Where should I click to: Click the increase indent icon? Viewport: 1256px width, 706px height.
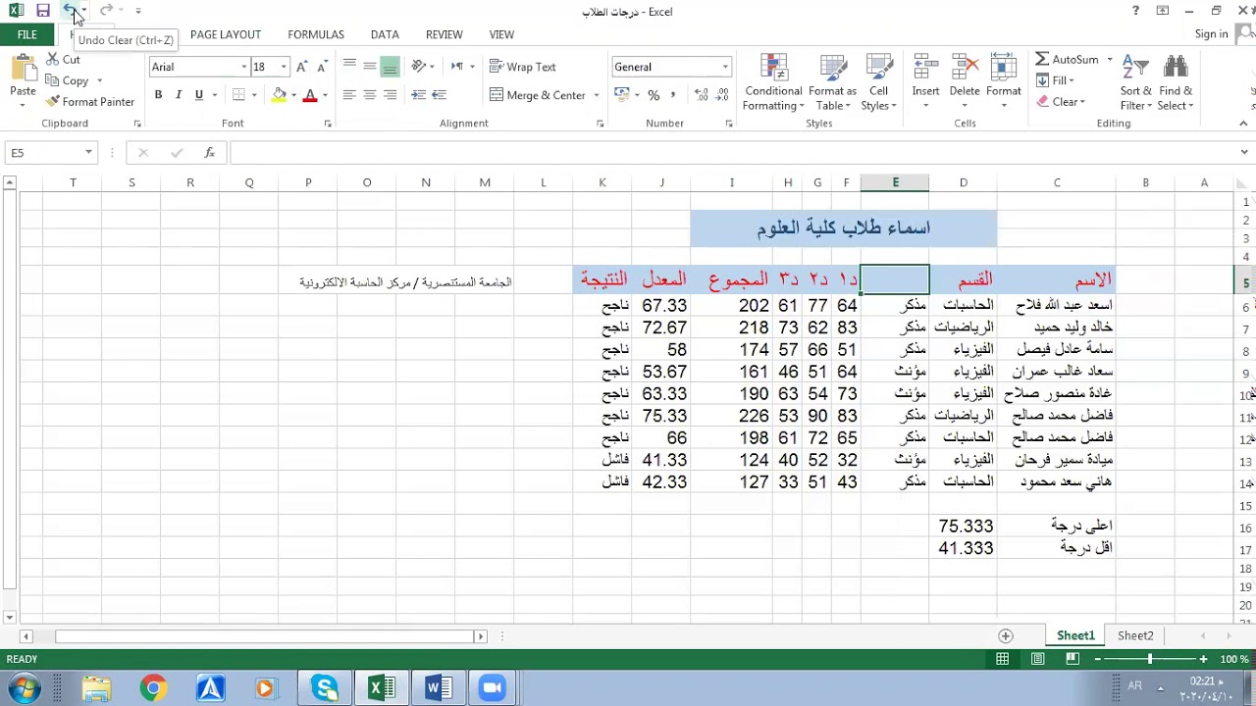pyautogui.click(x=439, y=95)
